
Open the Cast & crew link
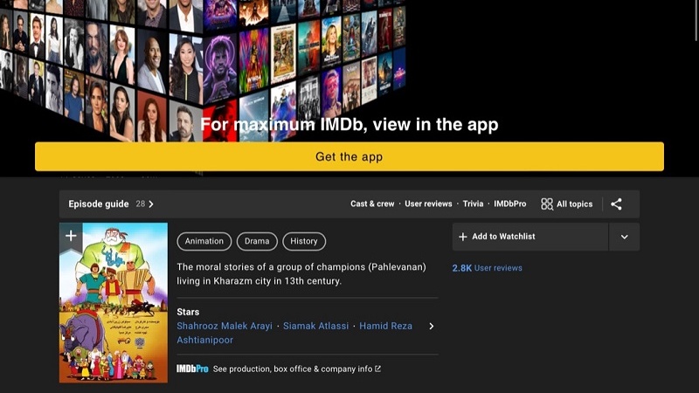point(372,204)
